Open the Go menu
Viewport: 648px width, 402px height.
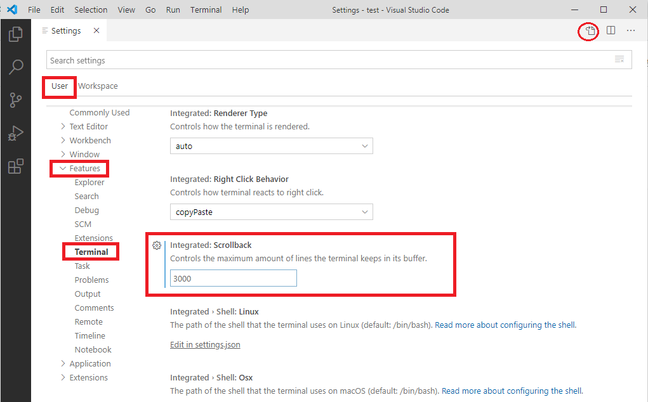point(150,10)
